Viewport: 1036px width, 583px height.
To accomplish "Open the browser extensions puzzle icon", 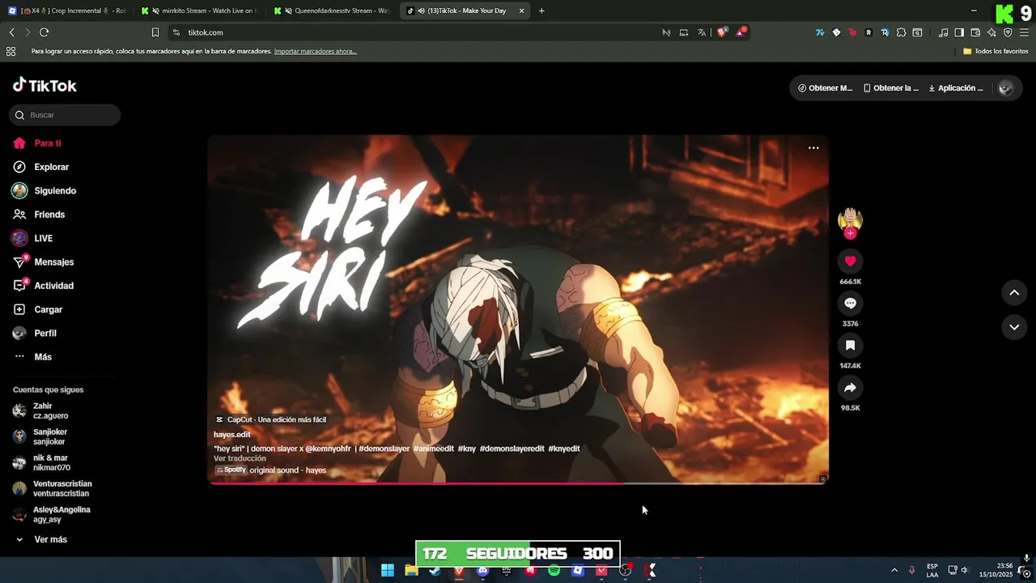I will (901, 32).
